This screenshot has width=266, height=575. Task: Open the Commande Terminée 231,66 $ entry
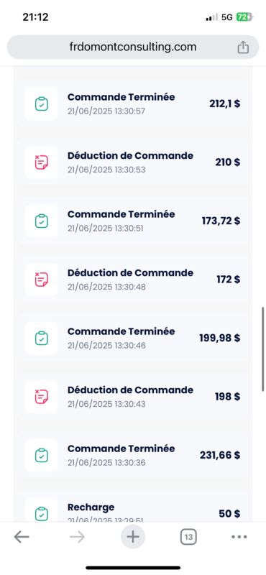pyautogui.click(x=133, y=456)
